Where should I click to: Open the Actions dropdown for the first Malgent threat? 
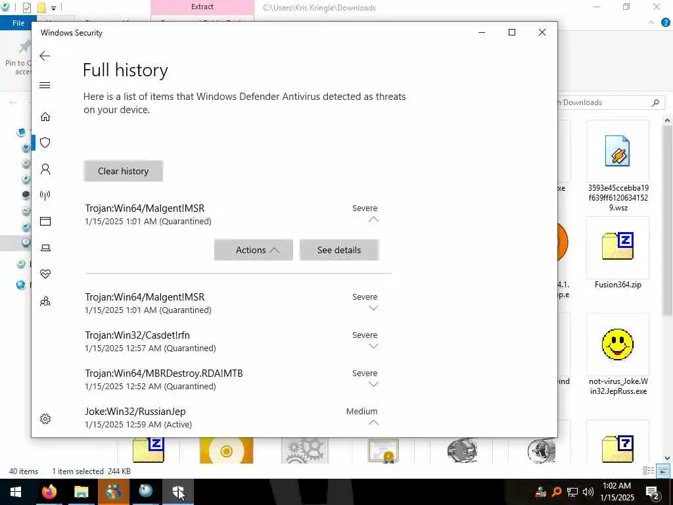tap(253, 250)
